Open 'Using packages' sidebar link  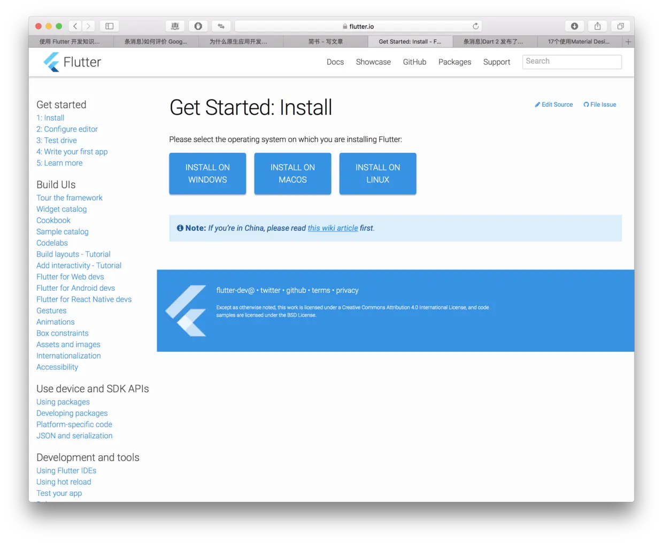[63, 402]
